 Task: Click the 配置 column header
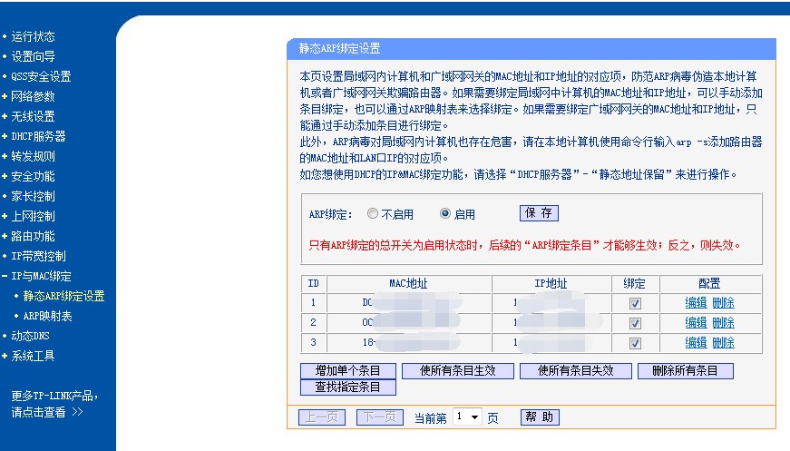709,284
